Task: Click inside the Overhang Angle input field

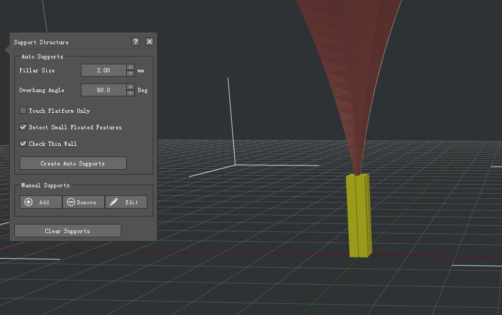Action: tap(104, 89)
